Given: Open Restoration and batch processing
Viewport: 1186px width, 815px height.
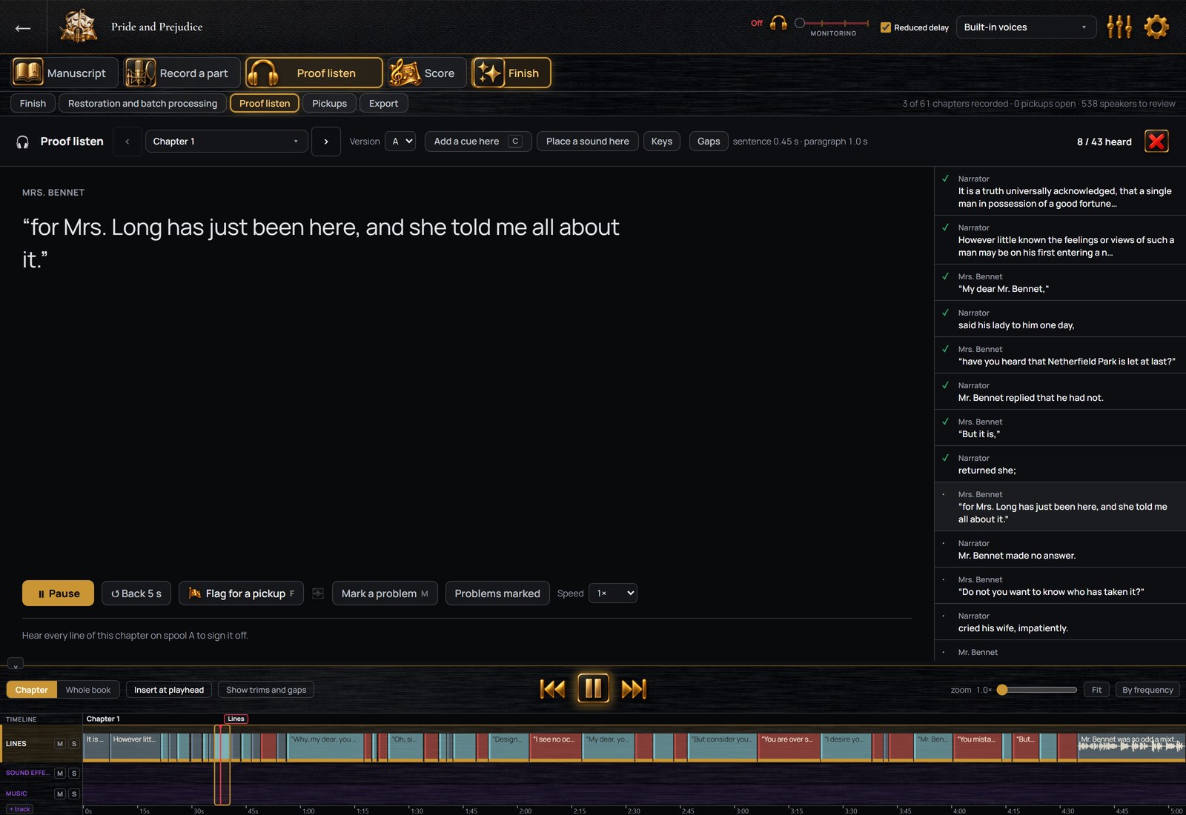Looking at the screenshot, I should [142, 104].
